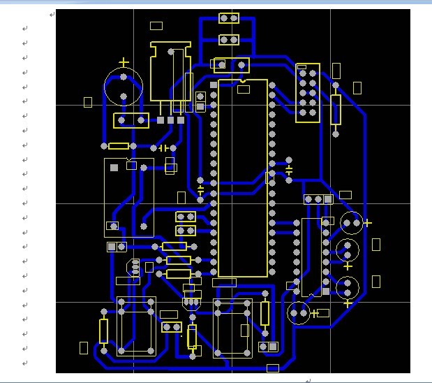
Task: Select the square relay footprint at bottom left
Action: pos(136,326)
